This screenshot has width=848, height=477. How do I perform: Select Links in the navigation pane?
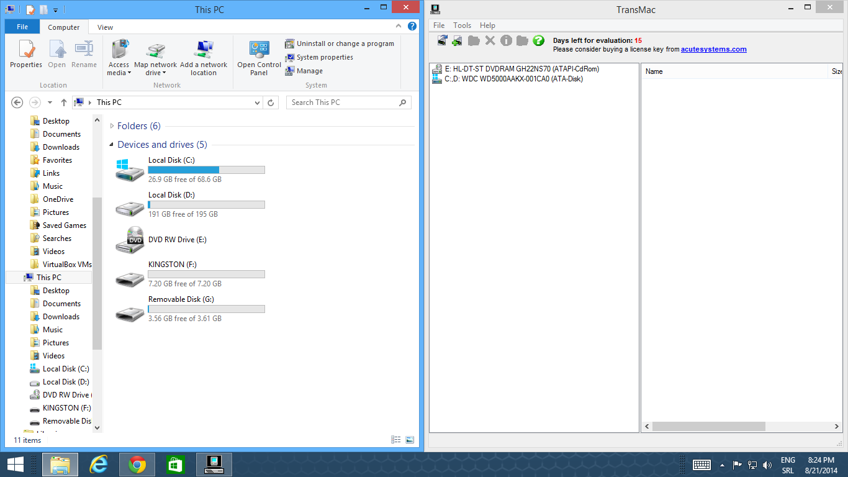(x=51, y=173)
